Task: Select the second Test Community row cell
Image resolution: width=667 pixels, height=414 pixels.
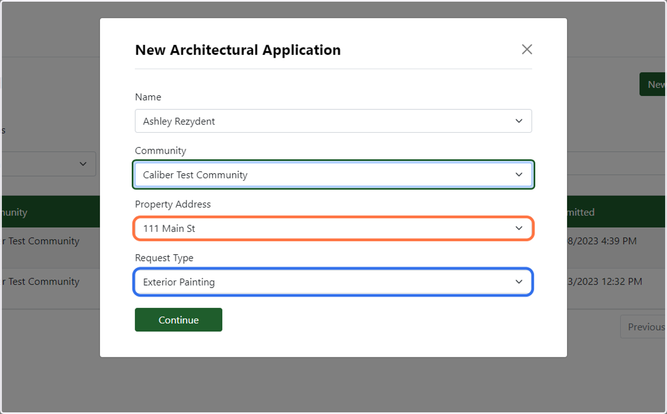Action: pos(40,282)
